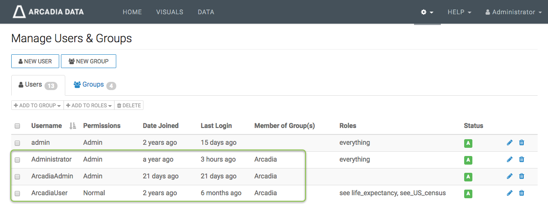Screen dimensions: 548x209
Task: Open the Add to Roles dropdown
Action: [x=89, y=106]
